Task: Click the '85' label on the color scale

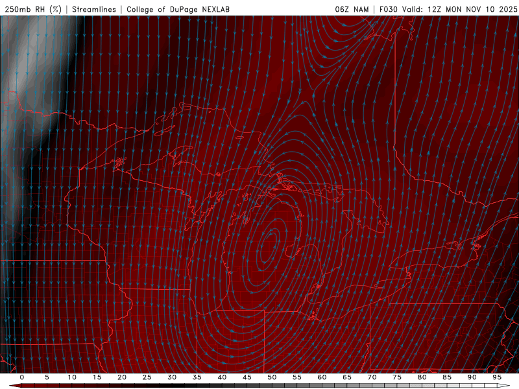Action: tap(447, 377)
